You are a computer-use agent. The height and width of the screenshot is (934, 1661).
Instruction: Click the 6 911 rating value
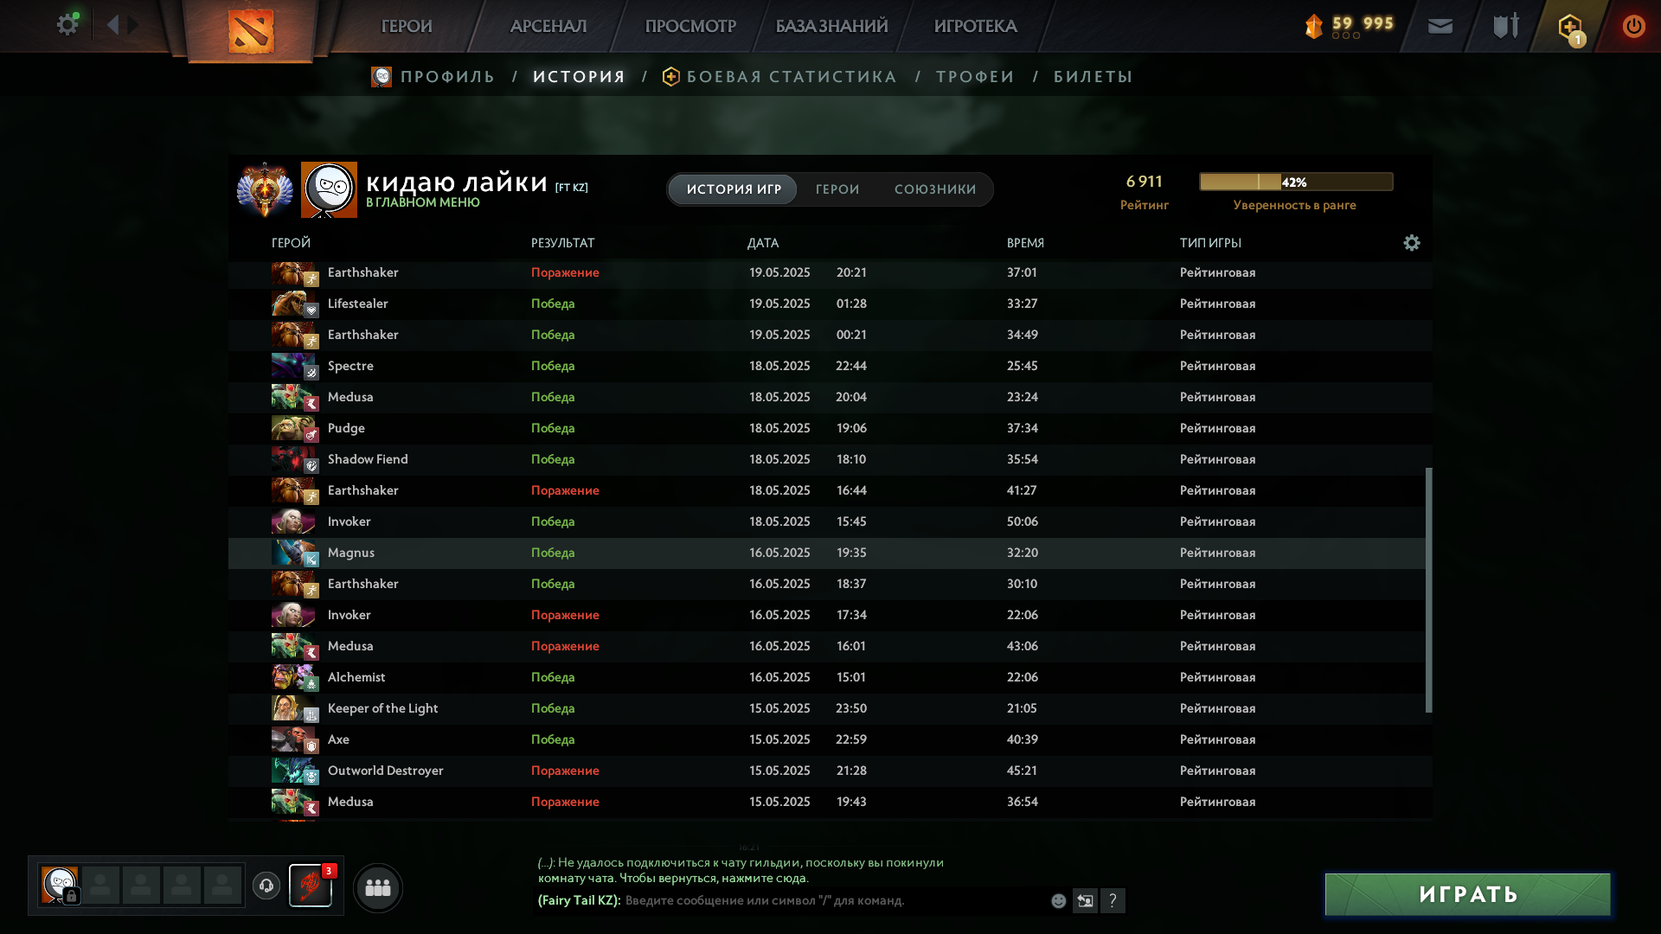pyautogui.click(x=1144, y=182)
